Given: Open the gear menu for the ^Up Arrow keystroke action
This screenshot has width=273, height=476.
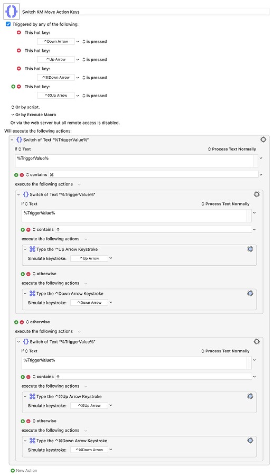Looking at the screenshot, I should 250,249.
